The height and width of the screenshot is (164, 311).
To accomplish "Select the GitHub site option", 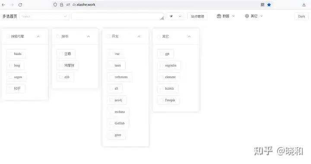I will pos(118,123).
